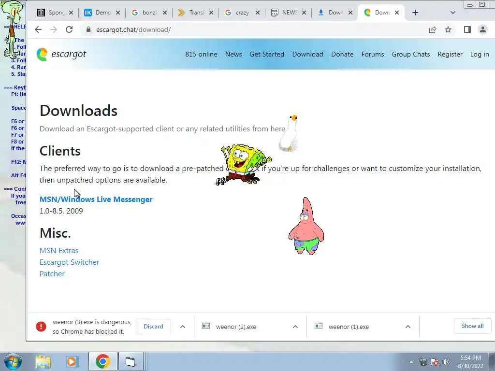The image size is (495, 371).
Task: Close the crazy tab
Action: point(258,13)
